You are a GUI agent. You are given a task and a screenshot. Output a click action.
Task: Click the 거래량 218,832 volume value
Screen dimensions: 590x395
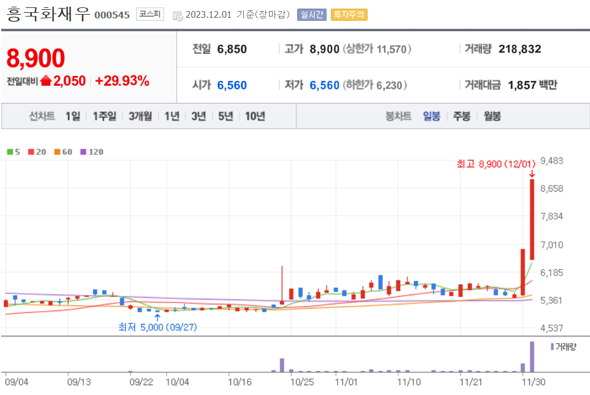(520, 49)
